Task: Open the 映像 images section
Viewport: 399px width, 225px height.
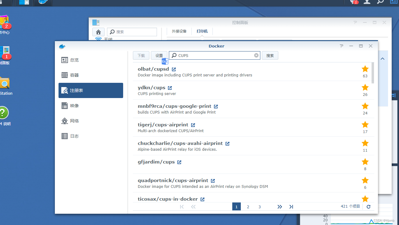Action: click(x=91, y=106)
